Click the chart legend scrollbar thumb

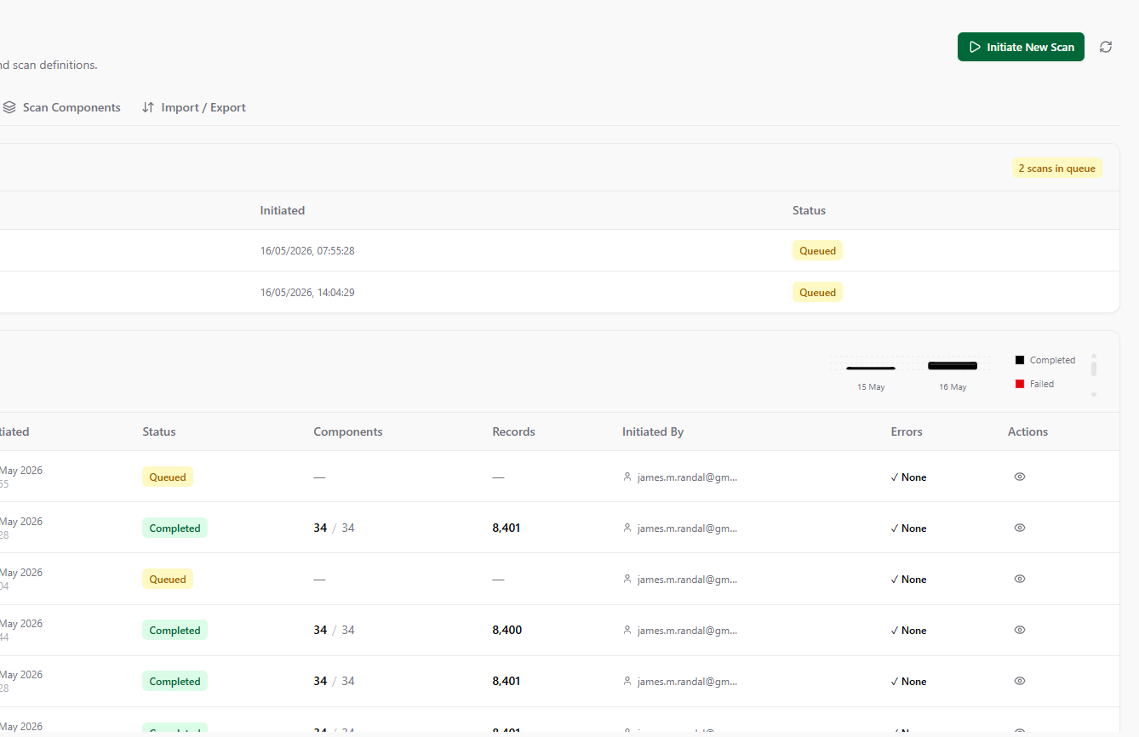coord(1094,368)
